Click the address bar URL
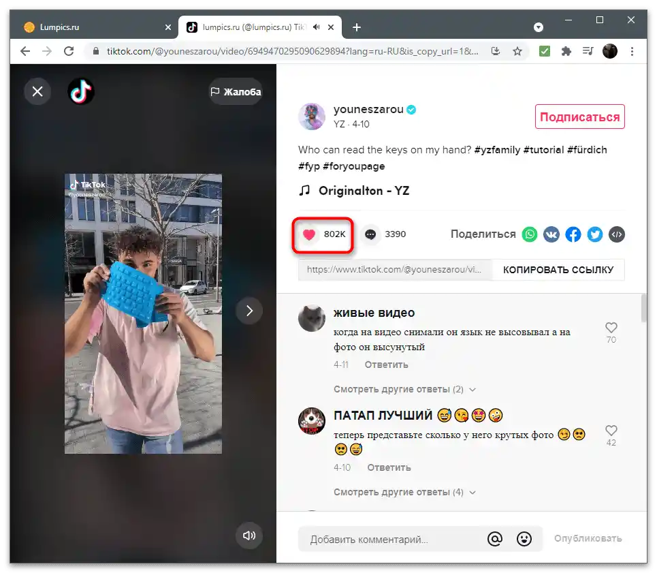 coord(292,51)
